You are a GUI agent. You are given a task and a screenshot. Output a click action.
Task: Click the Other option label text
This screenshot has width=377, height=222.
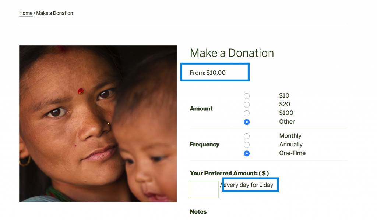point(287,121)
